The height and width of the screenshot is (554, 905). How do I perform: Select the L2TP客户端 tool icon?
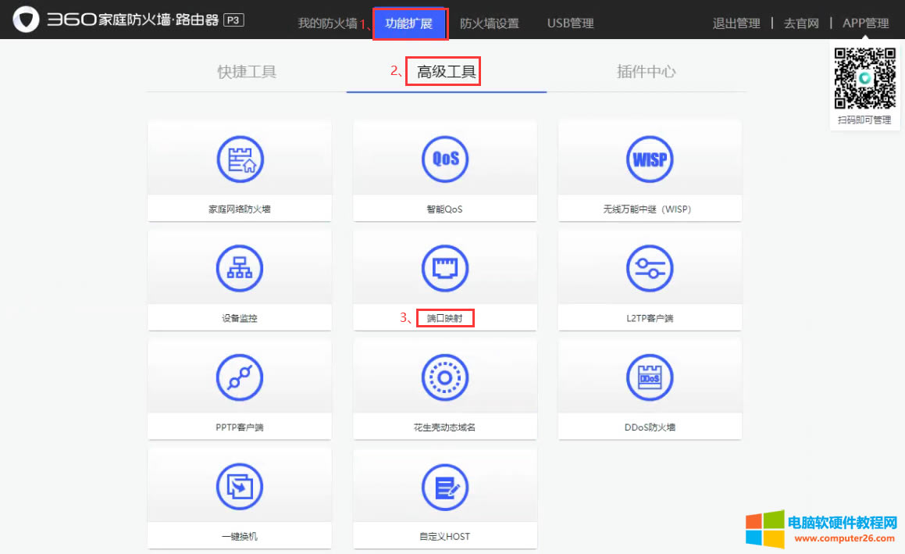tap(649, 267)
